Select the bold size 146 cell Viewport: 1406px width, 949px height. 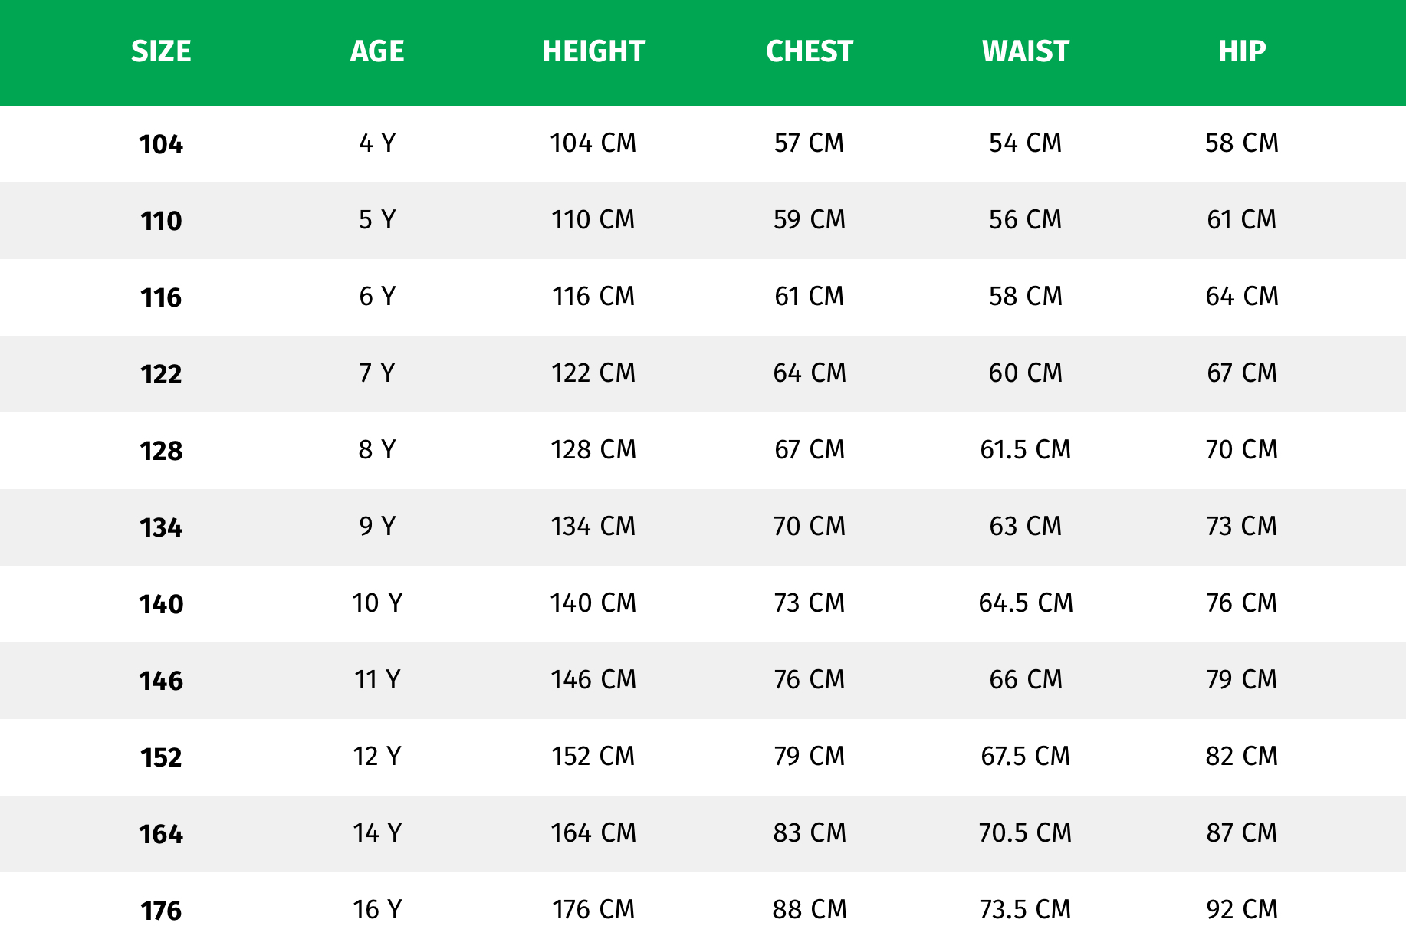point(161,681)
